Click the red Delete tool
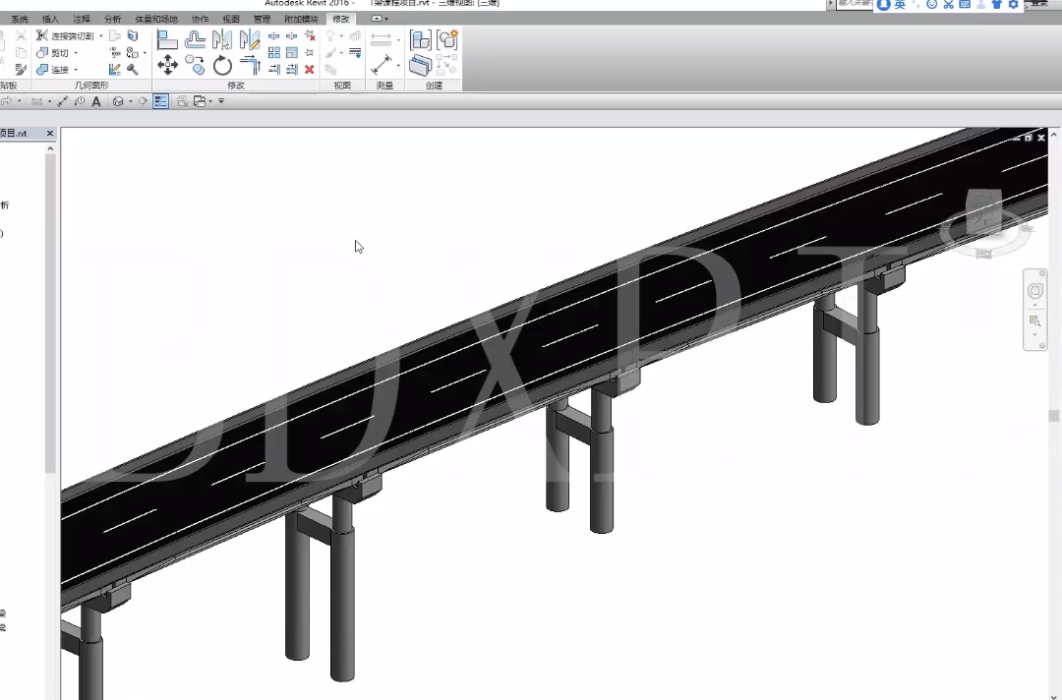The image size is (1062, 700). [x=310, y=69]
